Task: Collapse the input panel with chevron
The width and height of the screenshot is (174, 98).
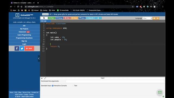Action: pyautogui.click(x=42, y=78)
